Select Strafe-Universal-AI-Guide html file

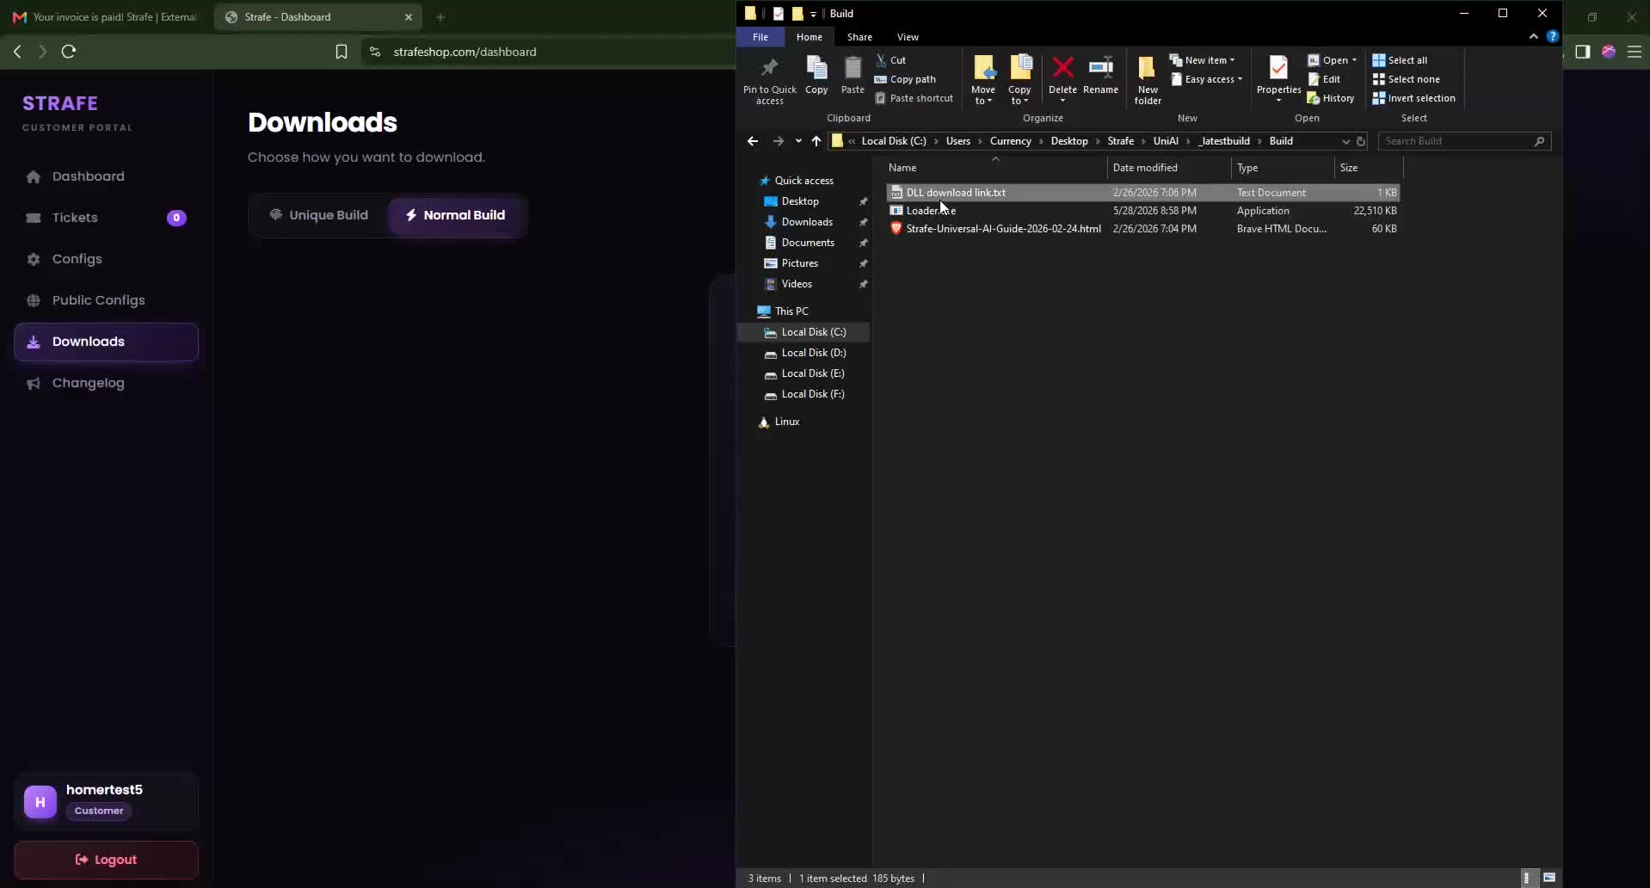[x=1143, y=229]
